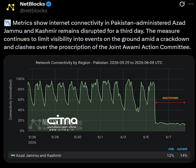The width and height of the screenshot is (196, 168).
Task: Open the NetBlocks profile avatar
Action: [x=11, y=7]
